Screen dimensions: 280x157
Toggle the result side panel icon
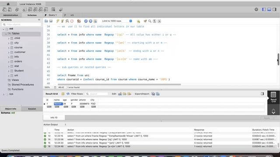(262, 94)
